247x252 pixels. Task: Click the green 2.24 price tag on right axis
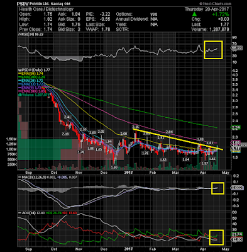(x=236, y=127)
